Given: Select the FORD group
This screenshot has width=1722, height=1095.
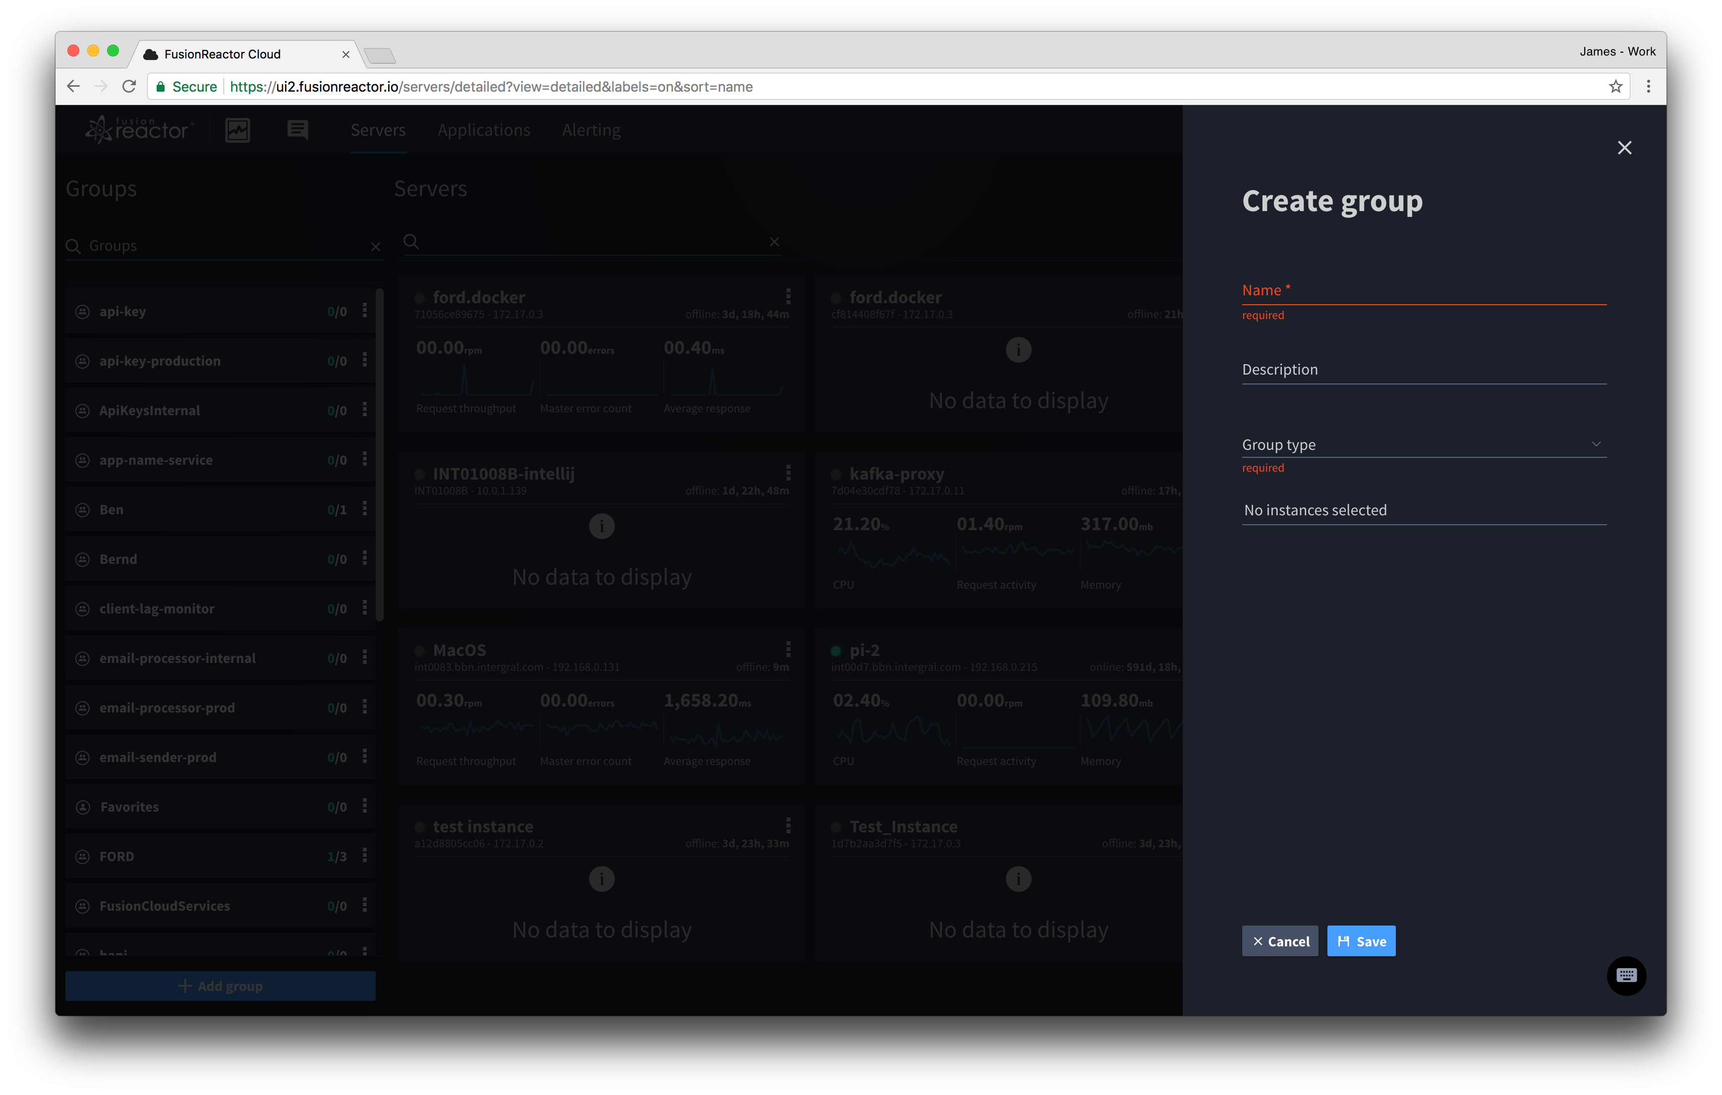Looking at the screenshot, I should [220, 856].
